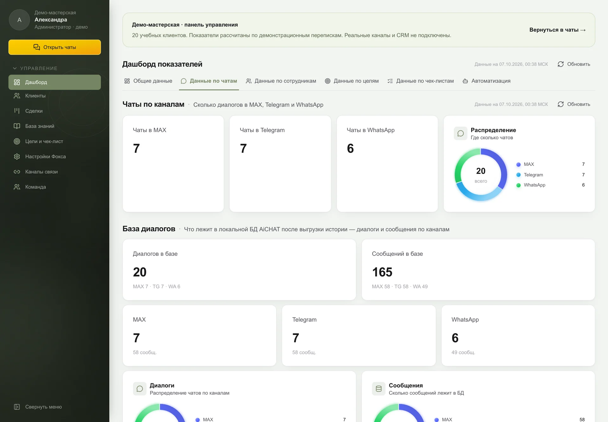Viewport: 608px width, 422px height.
Task: Click the user avatar with letter A
Action: [x=19, y=20]
